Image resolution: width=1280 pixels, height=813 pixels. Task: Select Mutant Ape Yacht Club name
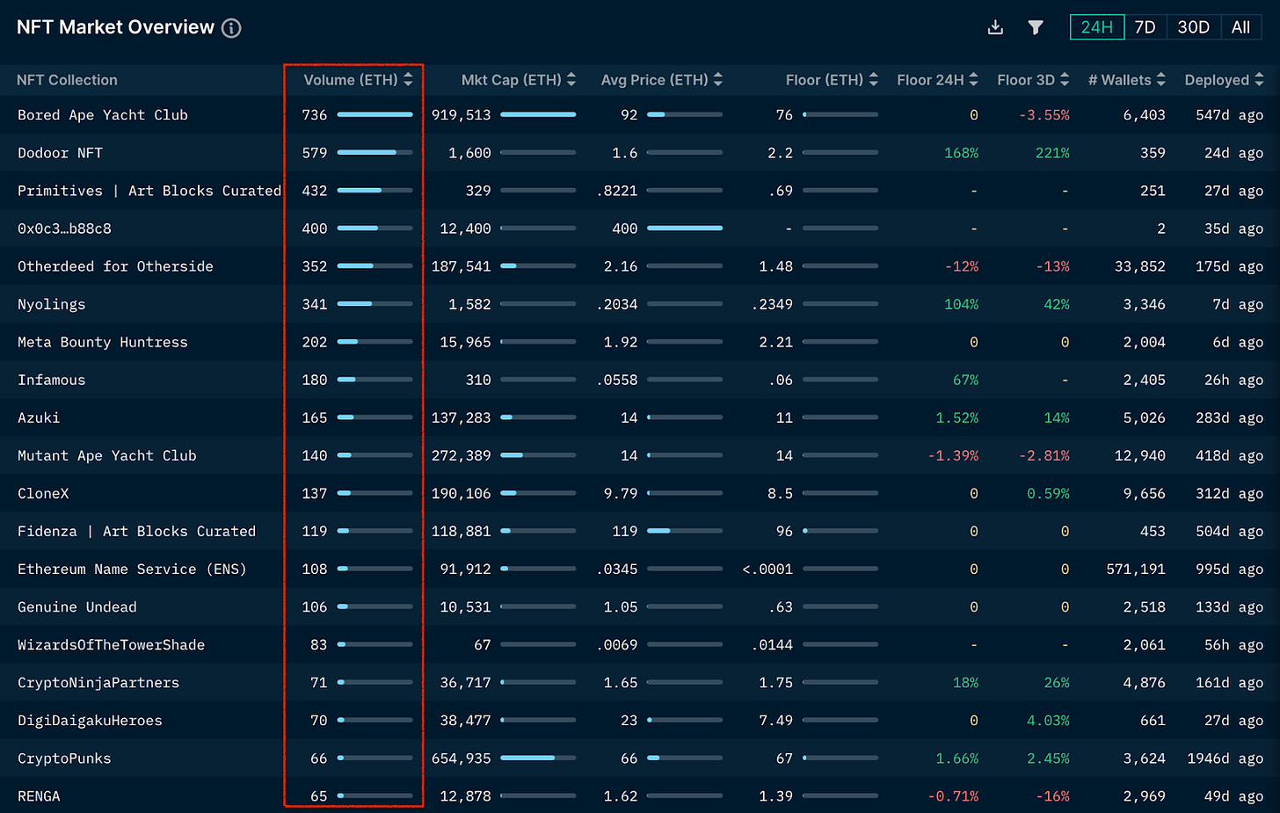click(x=106, y=455)
